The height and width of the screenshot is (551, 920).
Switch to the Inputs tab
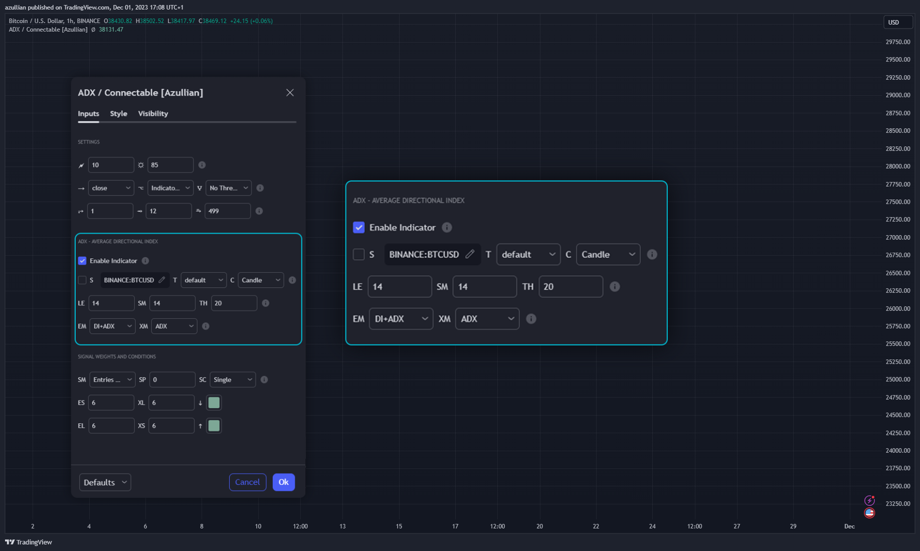(88, 114)
